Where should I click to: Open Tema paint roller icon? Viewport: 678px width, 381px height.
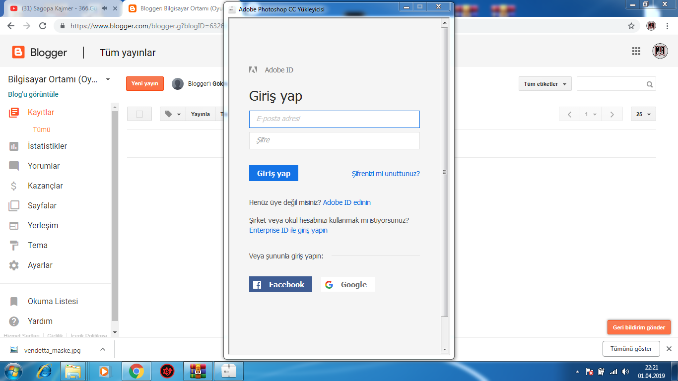pyautogui.click(x=14, y=246)
